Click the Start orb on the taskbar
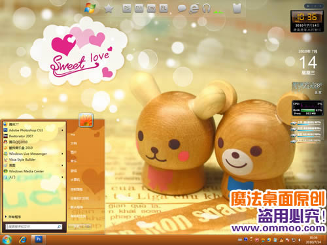Screen dimensions: 327x245 pyautogui.click(x=7, y=240)
